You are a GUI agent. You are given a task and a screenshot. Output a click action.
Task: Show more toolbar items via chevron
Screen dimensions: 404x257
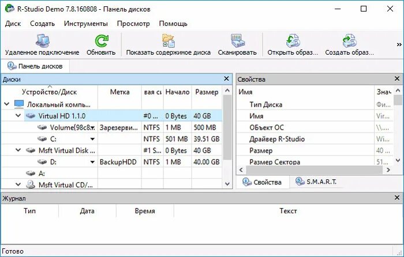tap(399, 44)
